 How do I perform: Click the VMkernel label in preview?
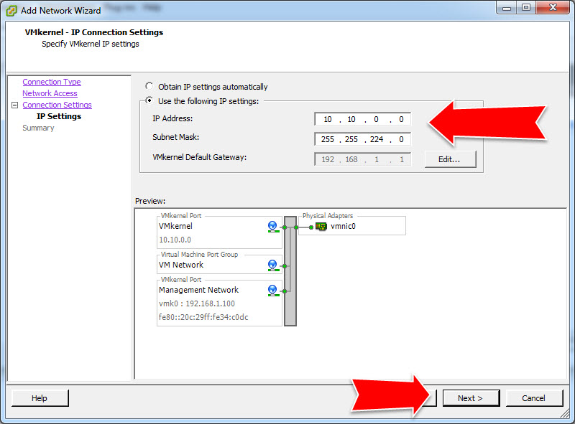coord(175,226)
